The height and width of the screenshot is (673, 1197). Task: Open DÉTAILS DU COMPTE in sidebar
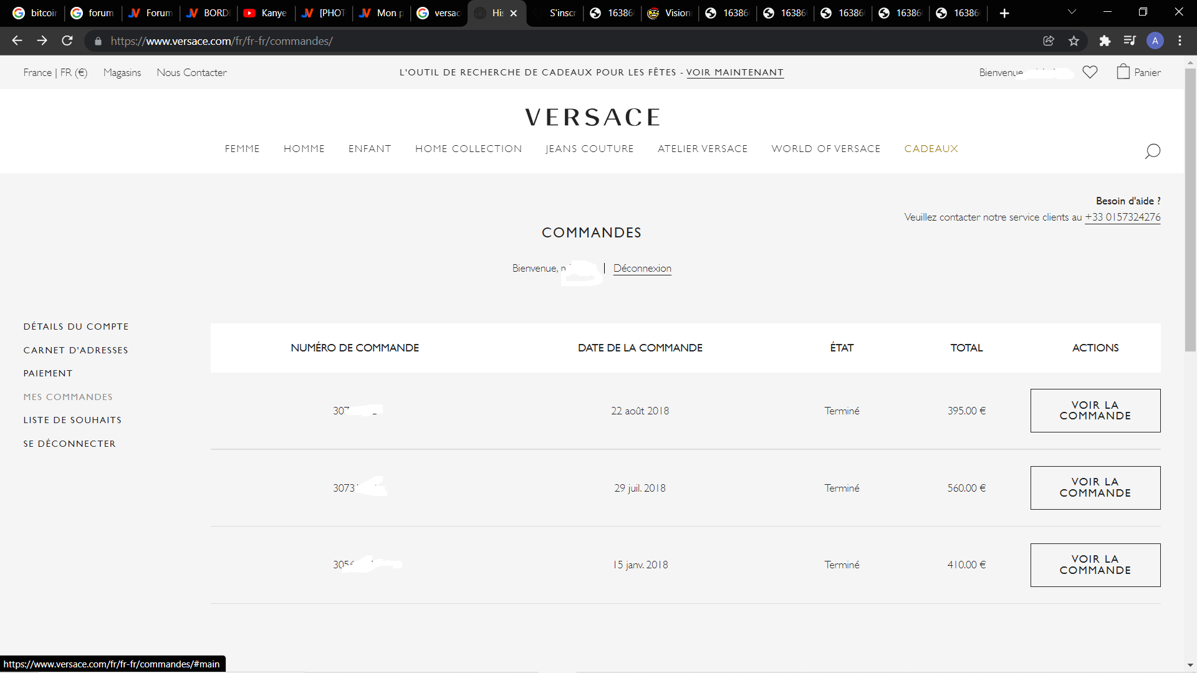(x=76, y=327)
